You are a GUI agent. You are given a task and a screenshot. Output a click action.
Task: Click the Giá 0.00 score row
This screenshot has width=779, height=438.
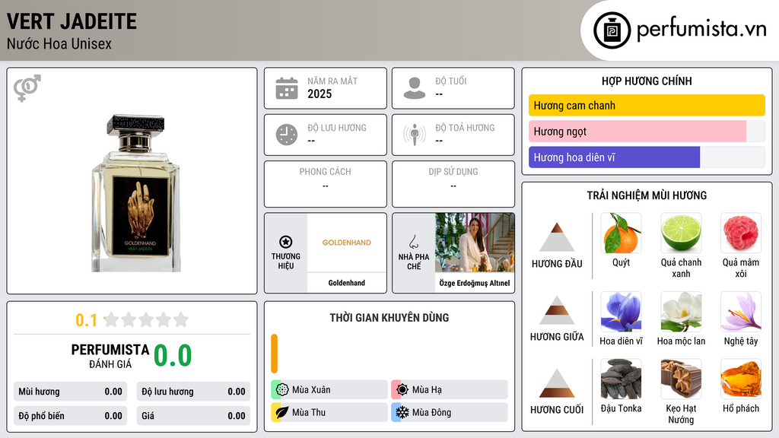(x=193, y=416)
